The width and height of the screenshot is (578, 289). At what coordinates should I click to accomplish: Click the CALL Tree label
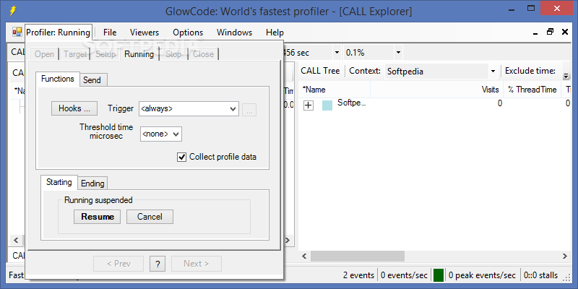pos(320,71)
